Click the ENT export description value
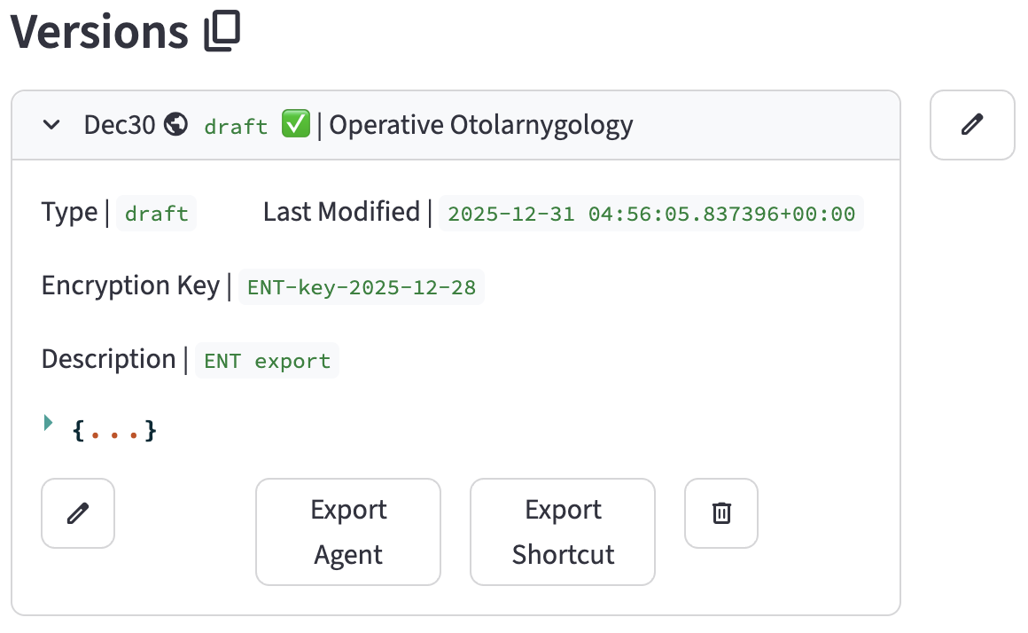This screenshot has height=633, width=1028. tap(267, 361)
